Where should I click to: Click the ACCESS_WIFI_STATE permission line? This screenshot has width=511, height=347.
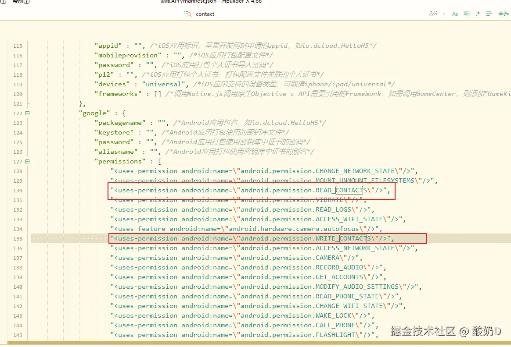coord(258,219)
